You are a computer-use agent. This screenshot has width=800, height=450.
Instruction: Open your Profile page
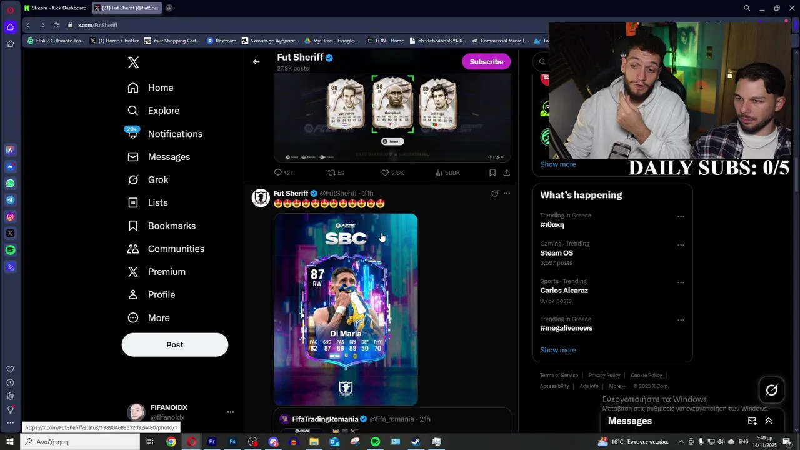(151, 295)
